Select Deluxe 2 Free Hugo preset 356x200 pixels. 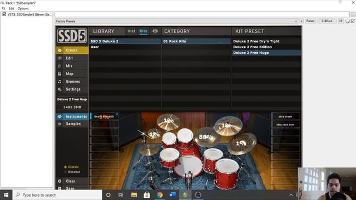(x=266, y=53)
